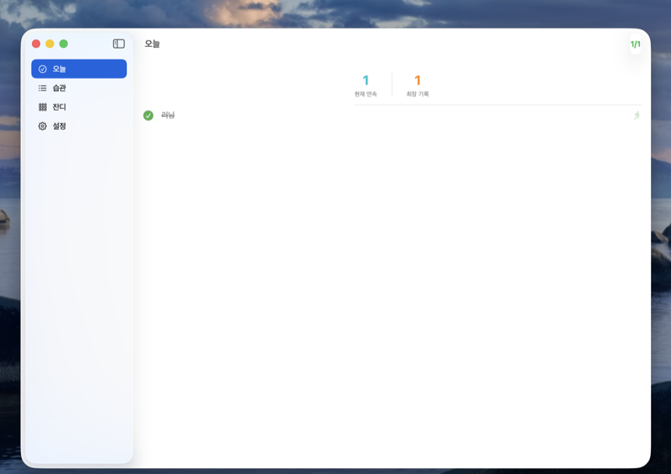Toggle the sidebar visibility icon
The height and width of the screenshot is (474, 671).
(x=118, y=44)
